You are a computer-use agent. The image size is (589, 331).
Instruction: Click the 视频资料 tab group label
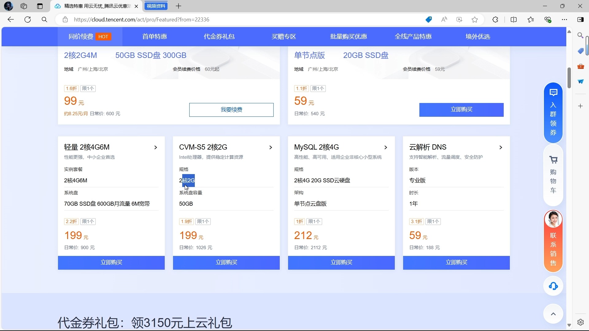156,6
